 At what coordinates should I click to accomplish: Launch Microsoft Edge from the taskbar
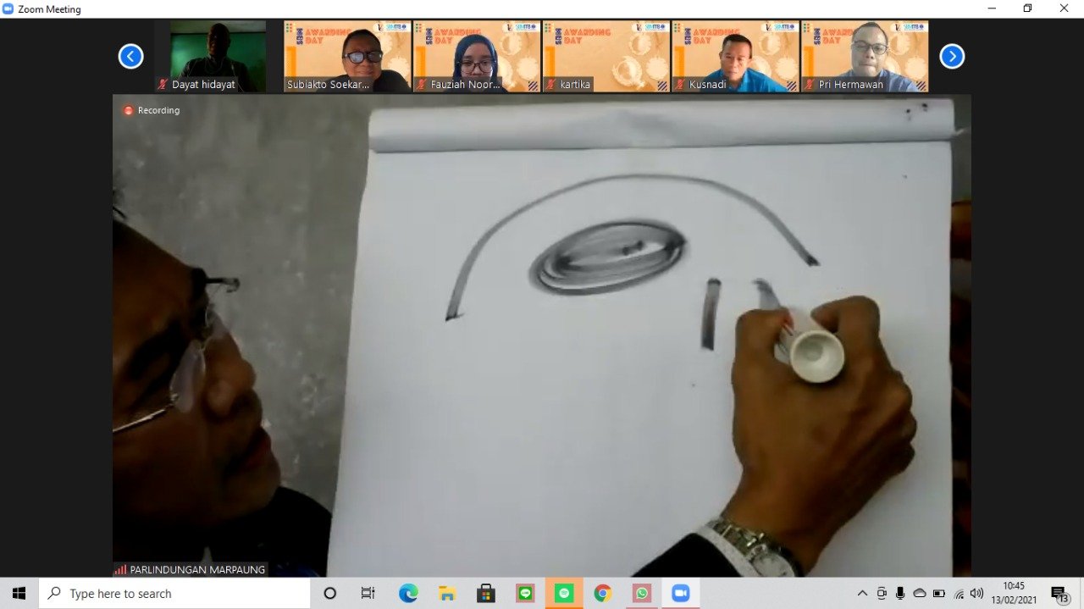tap(408, 593)
